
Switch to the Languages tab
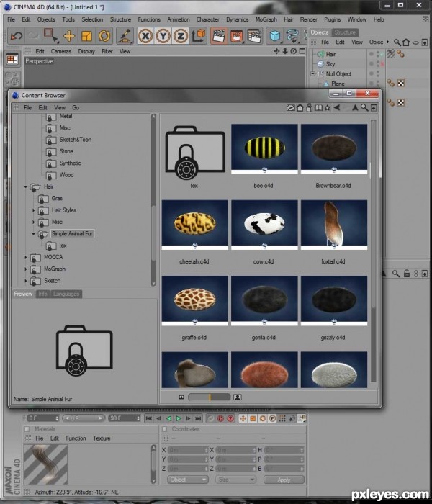pyautogui.click(x=66, y=294)
